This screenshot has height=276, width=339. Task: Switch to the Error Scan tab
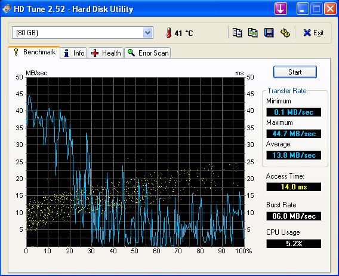click(147, 53)
